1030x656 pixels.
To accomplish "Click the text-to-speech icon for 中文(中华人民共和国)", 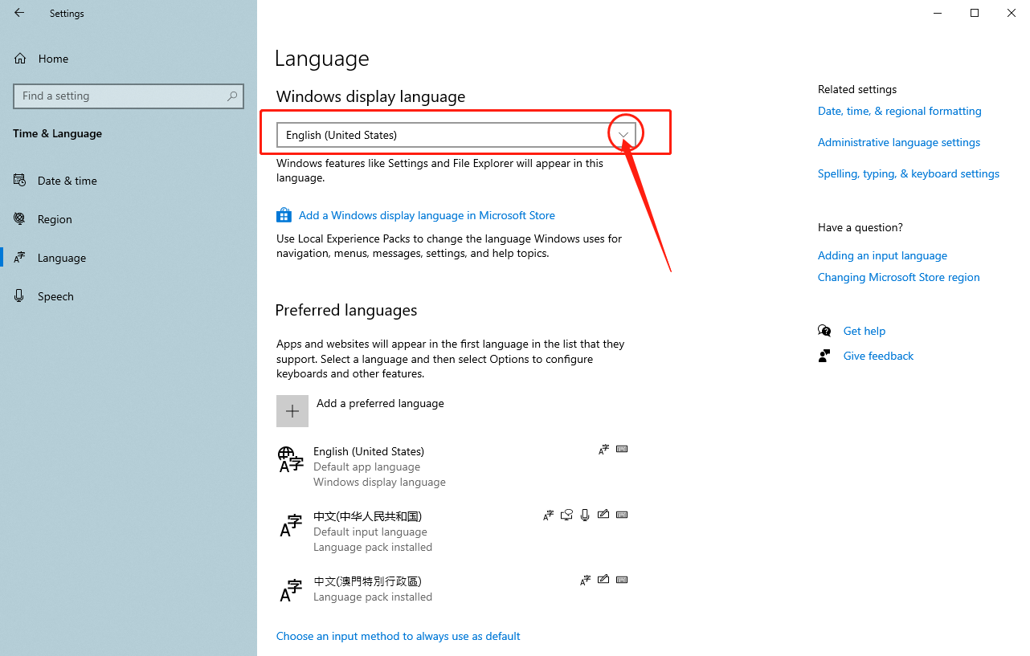I will (x=567, y=515).
